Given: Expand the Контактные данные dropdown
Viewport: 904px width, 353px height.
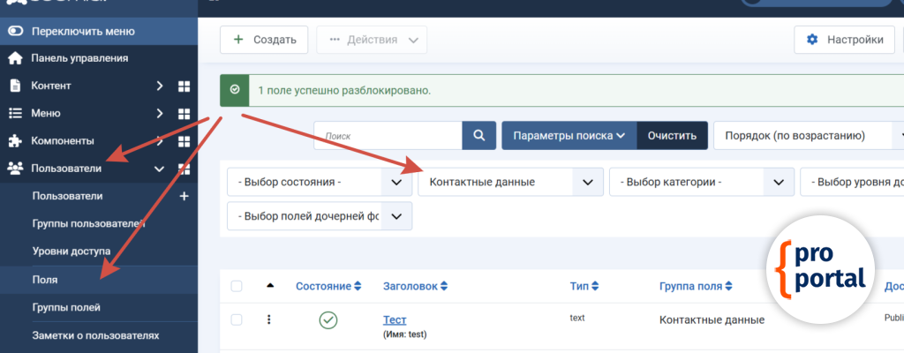Looking at the screenshot, I should point(510,182).
